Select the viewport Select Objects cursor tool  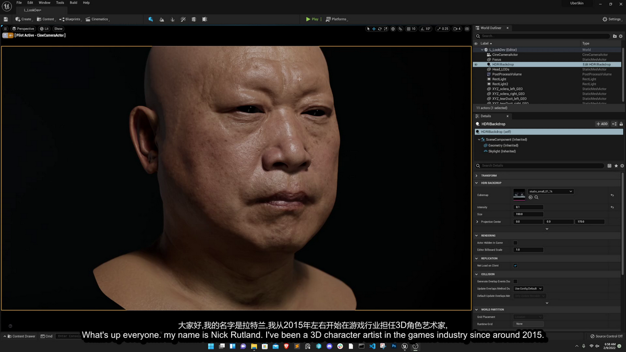pyautogui.click(x=368, y=29)
